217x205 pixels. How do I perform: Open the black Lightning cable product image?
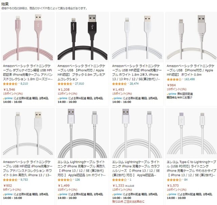[x=82, y=37]
